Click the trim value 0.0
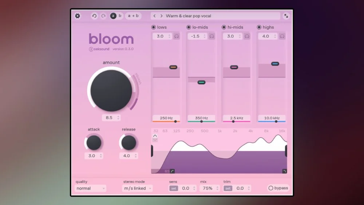 pyautogui.click(x=240, y=188)
